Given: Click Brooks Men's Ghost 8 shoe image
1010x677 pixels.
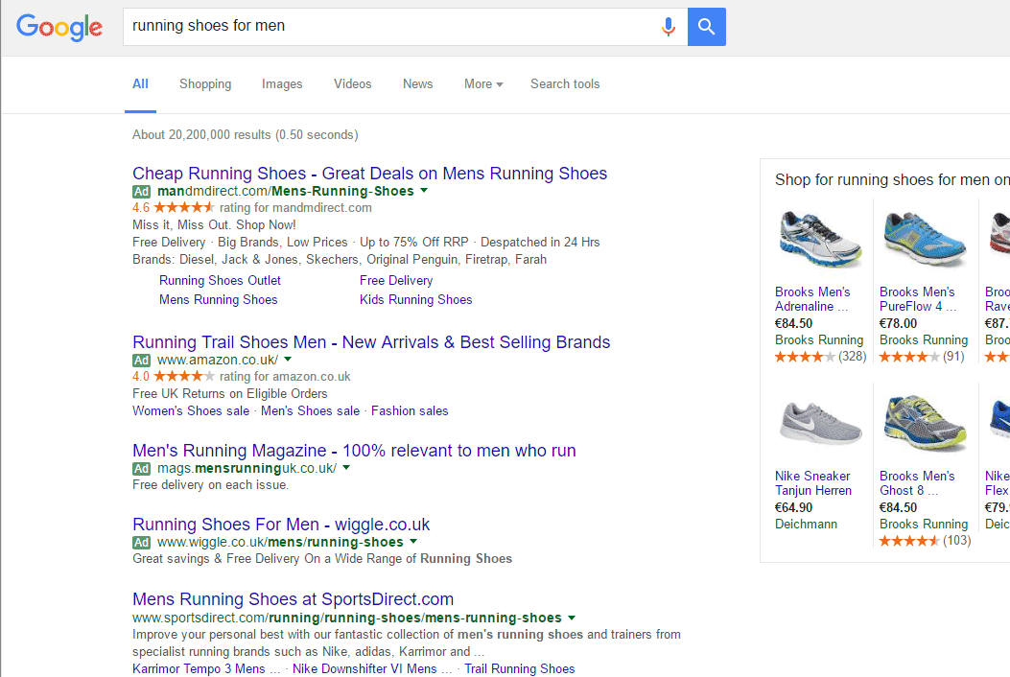Looking at the screenshot, I should (x=925, y=424).
